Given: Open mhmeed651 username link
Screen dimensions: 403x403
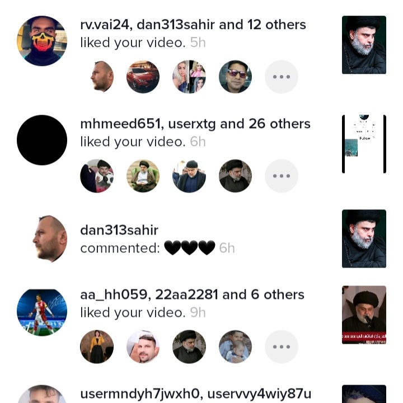Looking at the screenshot, I should tap(120, 124).
